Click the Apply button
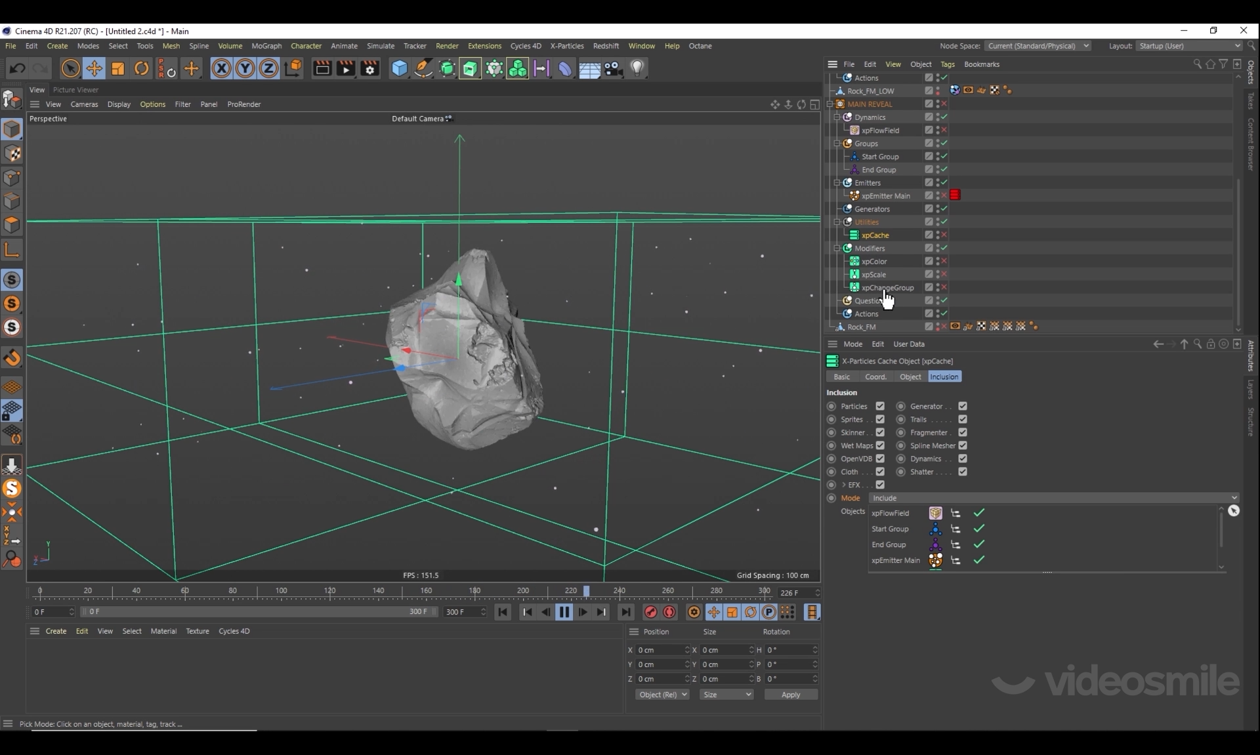Screen dimensions: 1260x755 pyautogui.click(x=791, y=695)
